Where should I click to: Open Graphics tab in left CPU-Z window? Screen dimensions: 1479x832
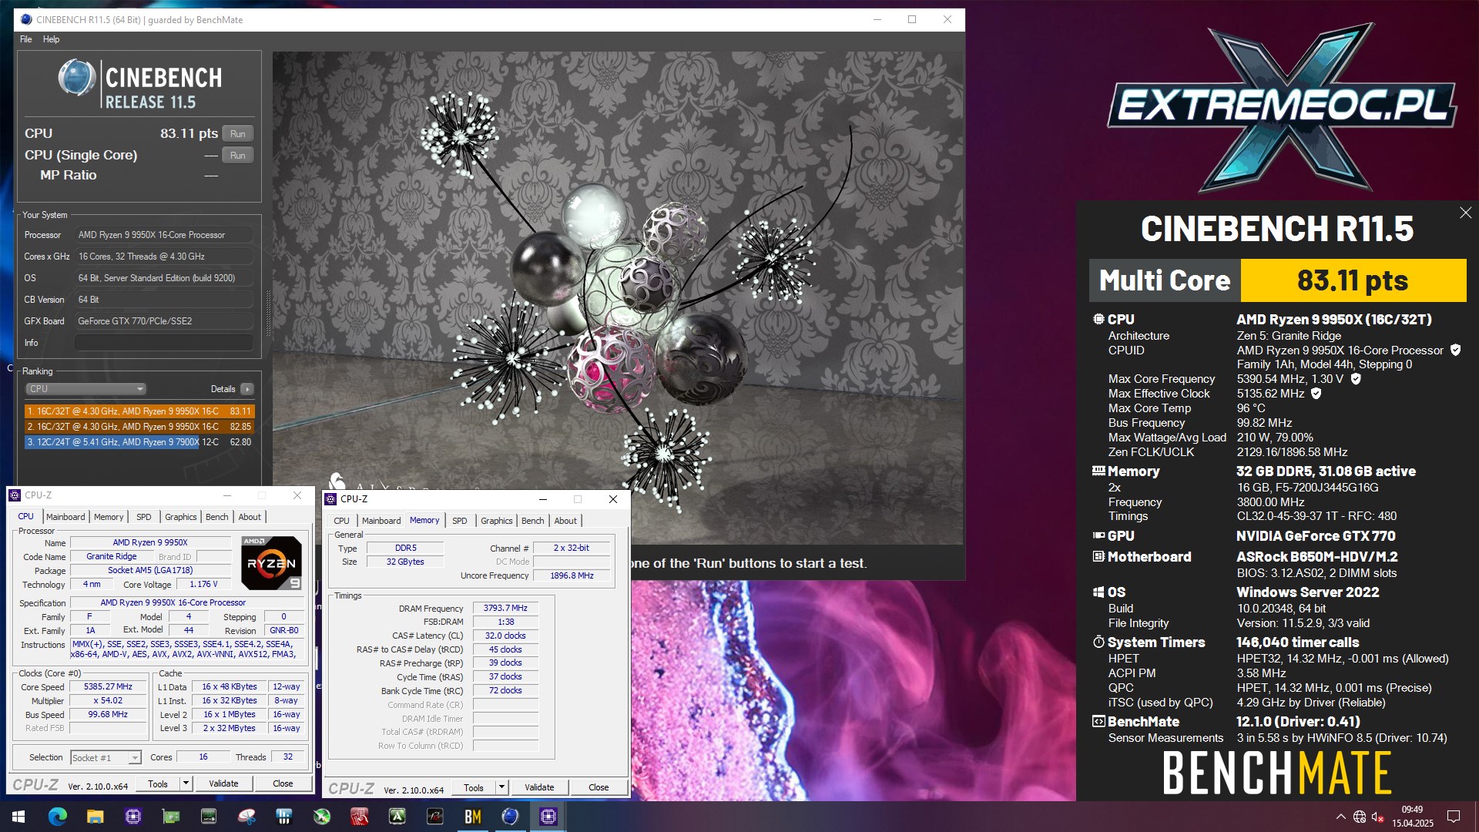[x=181, y=517]
